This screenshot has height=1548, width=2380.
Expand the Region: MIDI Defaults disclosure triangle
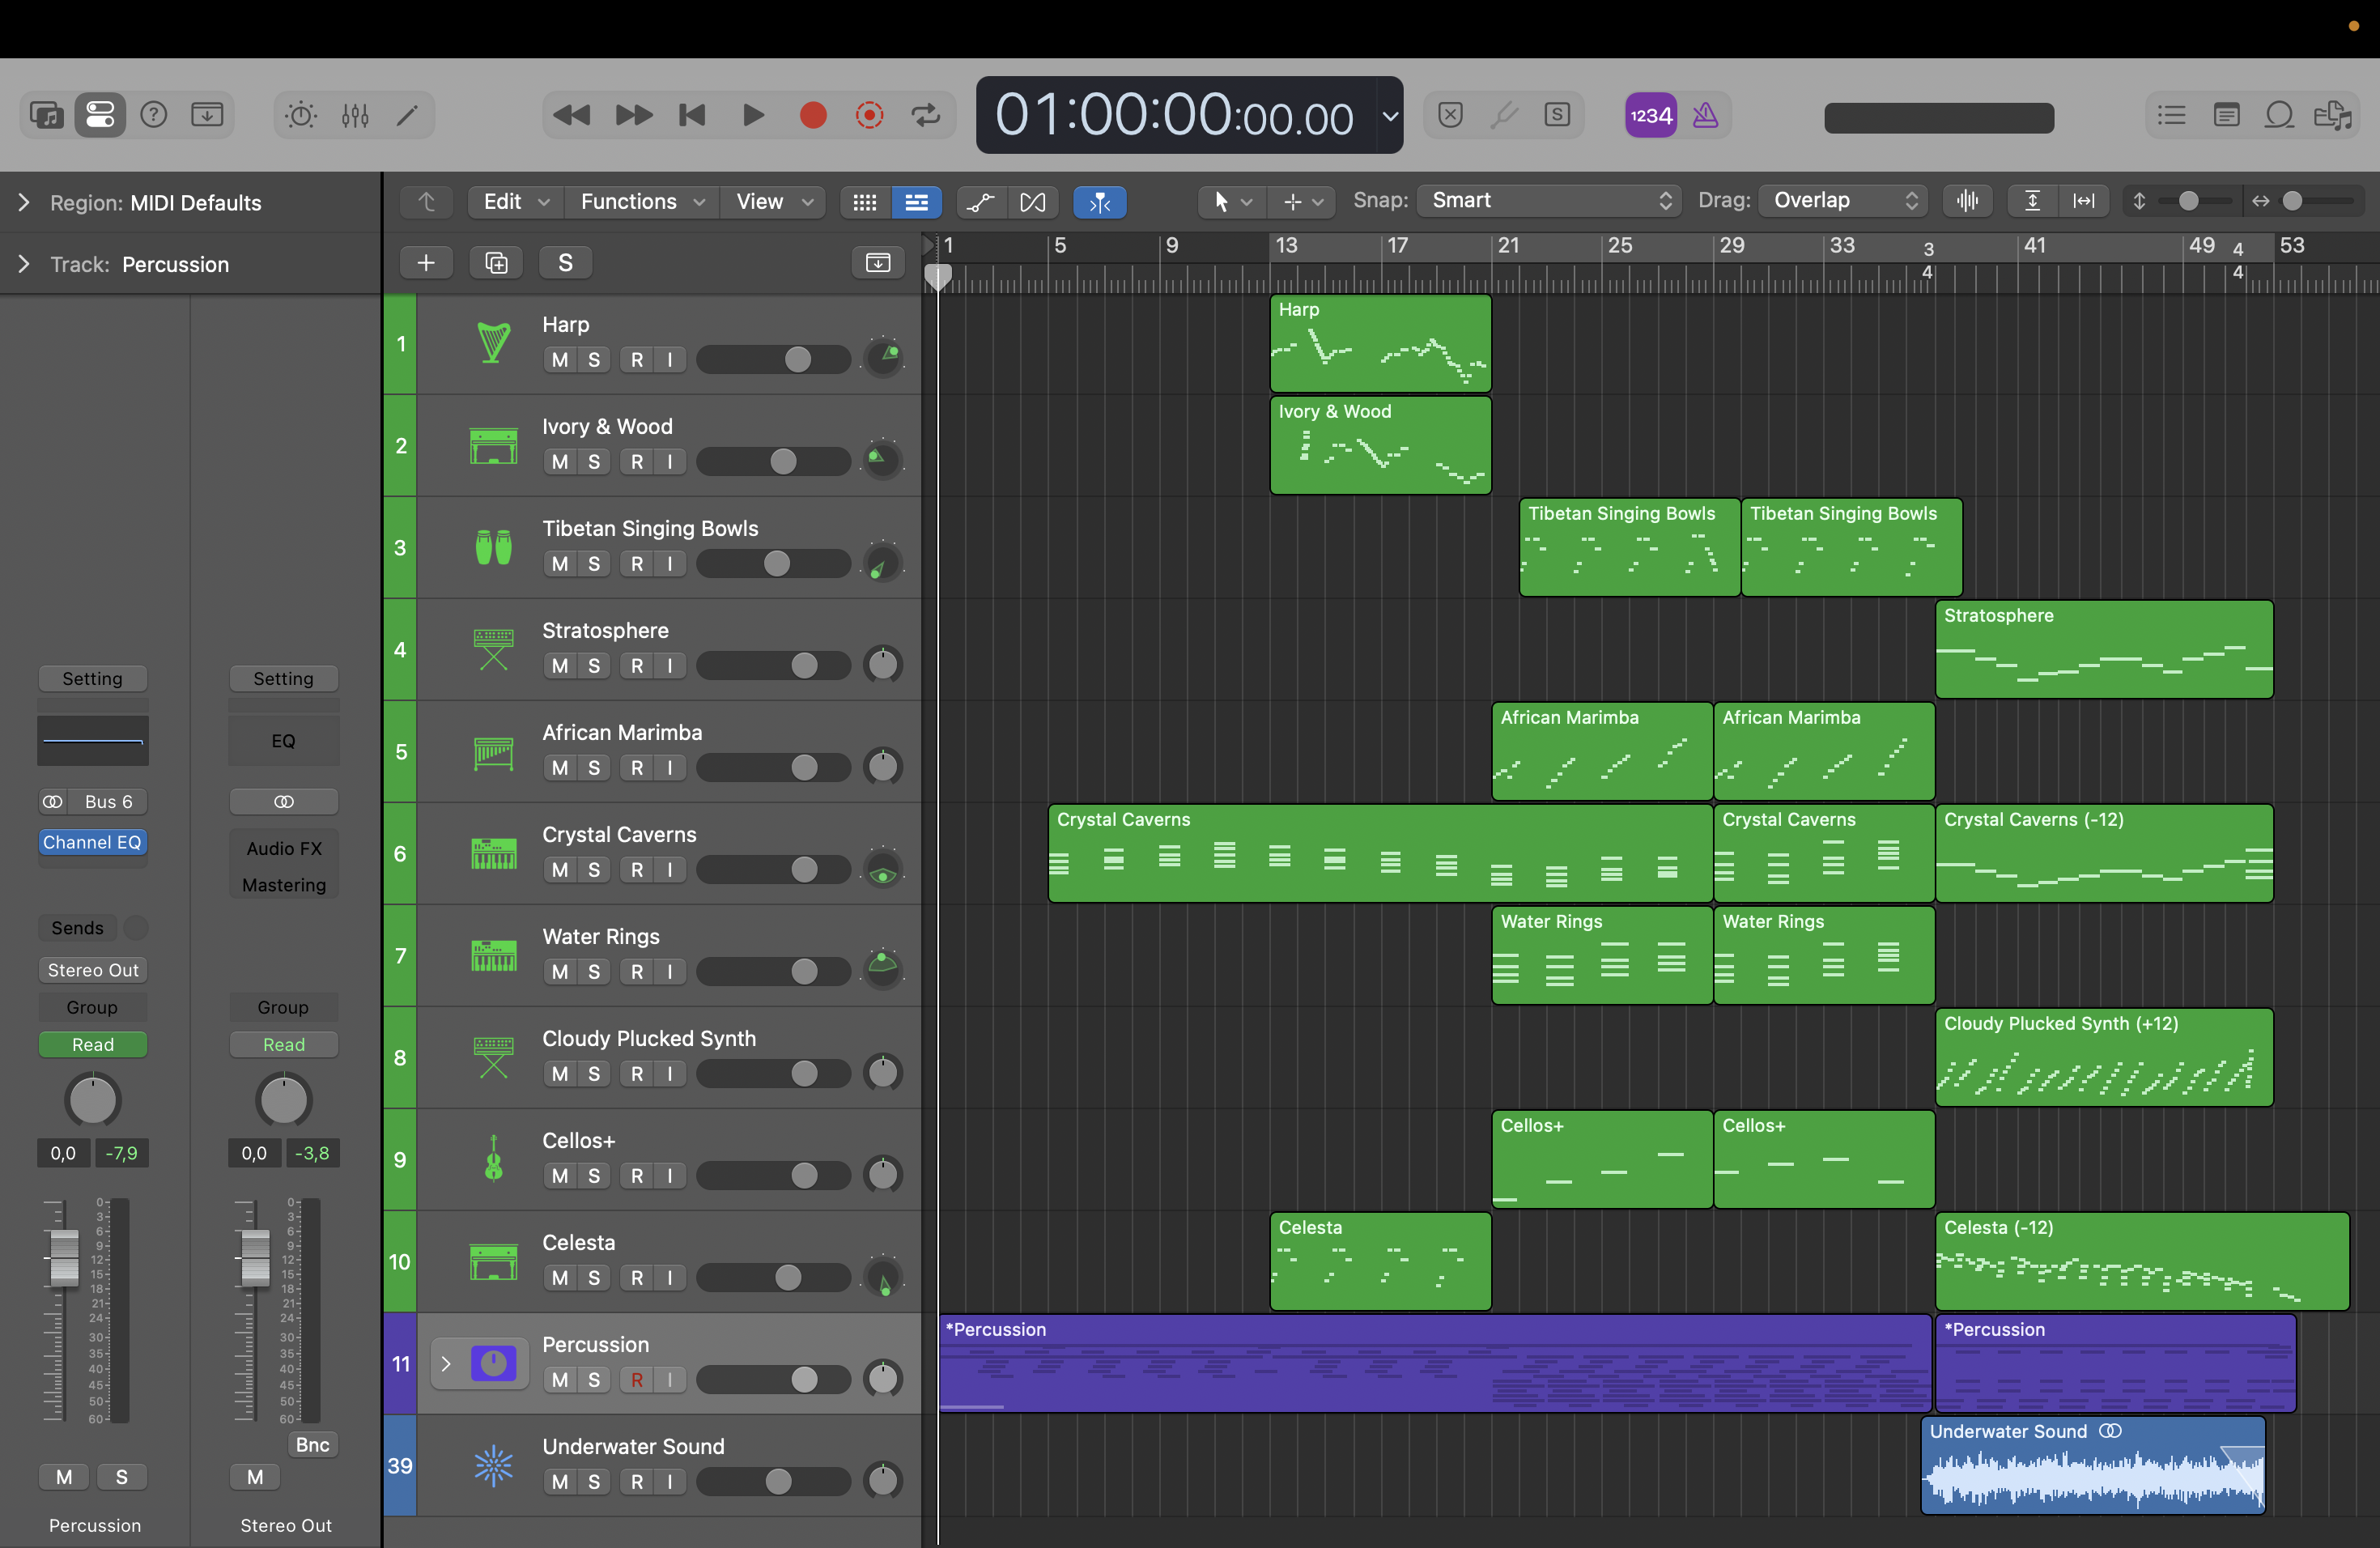pyautogui.click(x=23, y=202)
